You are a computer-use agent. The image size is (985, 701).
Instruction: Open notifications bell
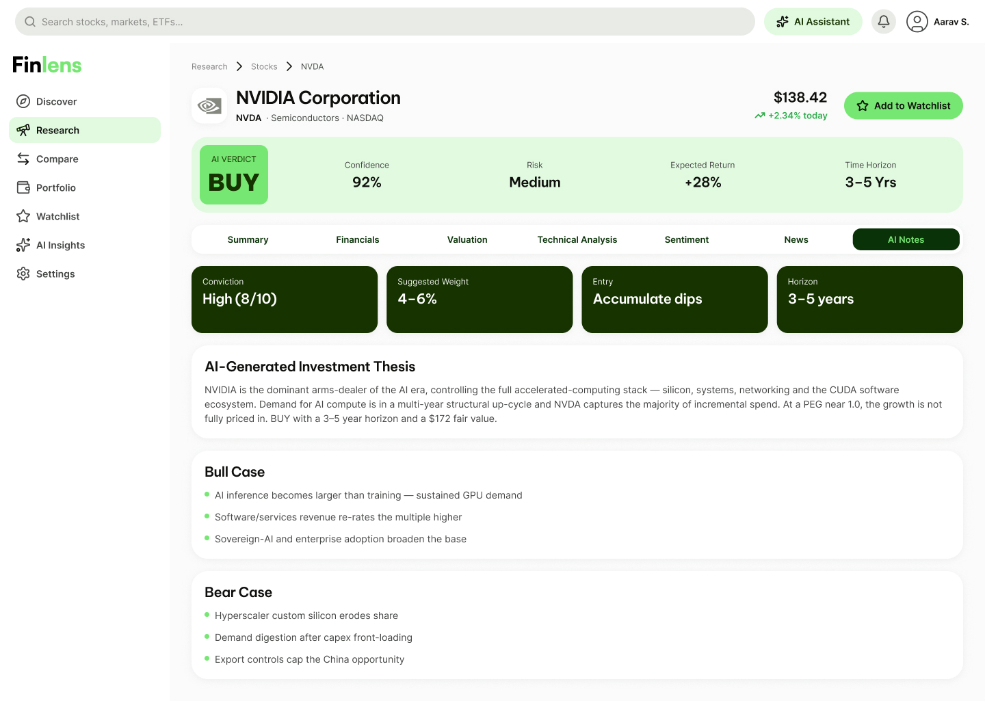coord(884,22)
